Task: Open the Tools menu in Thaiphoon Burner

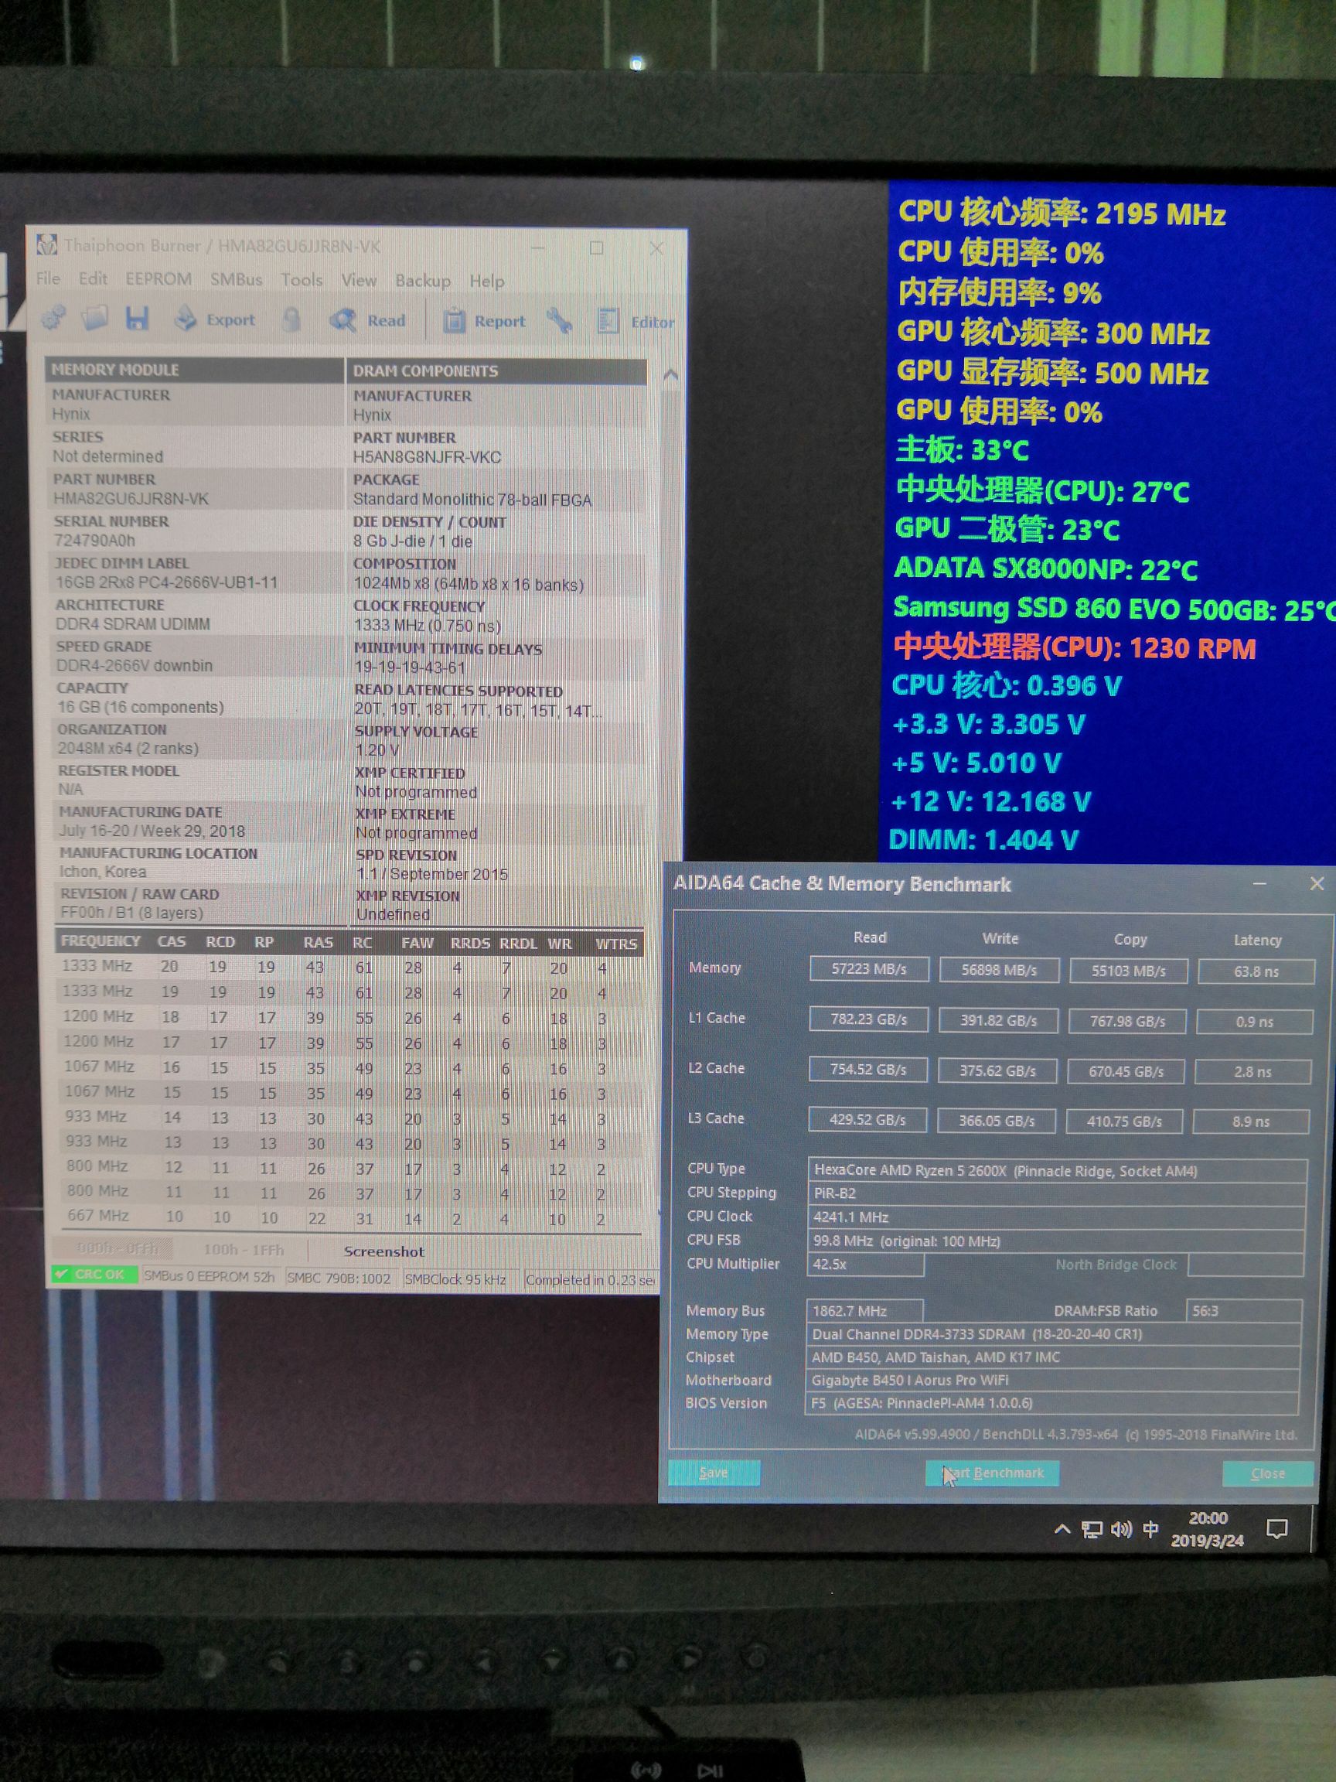Action: [302, 279]
